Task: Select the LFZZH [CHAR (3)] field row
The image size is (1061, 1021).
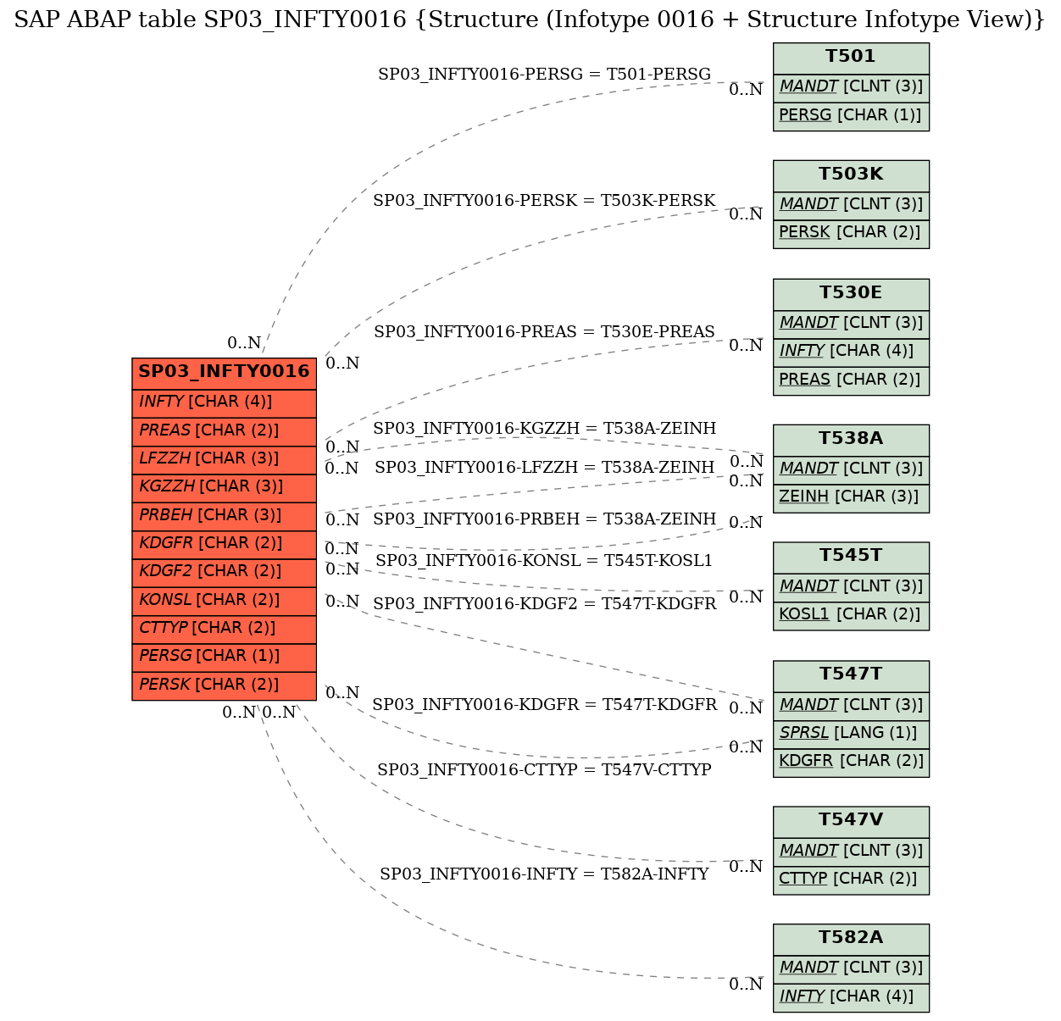Action: coord(224,459)
